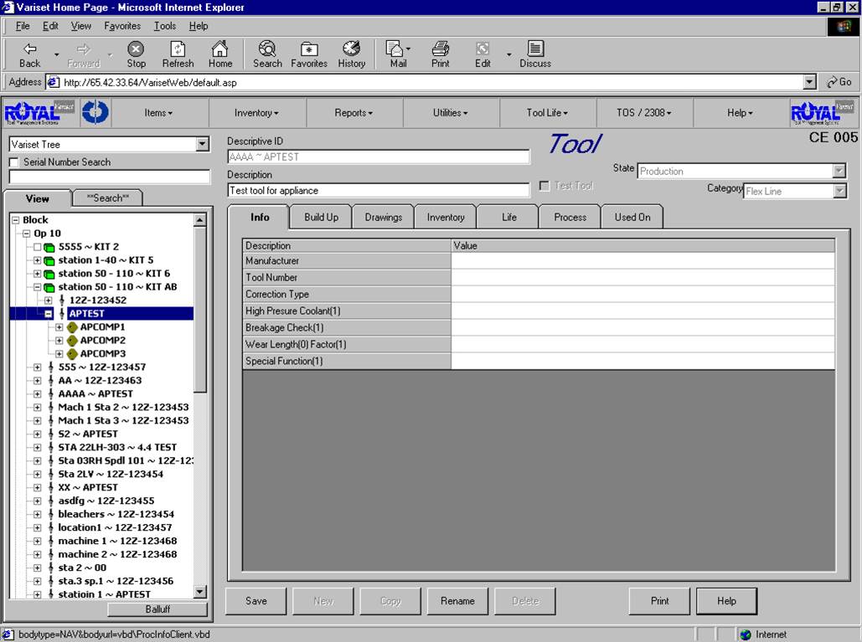Click the green kit icon for 5555 ~ KIT 2
This screenshot has width=862, height=642.
49,247
